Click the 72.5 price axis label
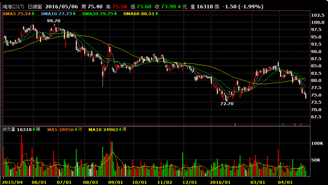 317,102
